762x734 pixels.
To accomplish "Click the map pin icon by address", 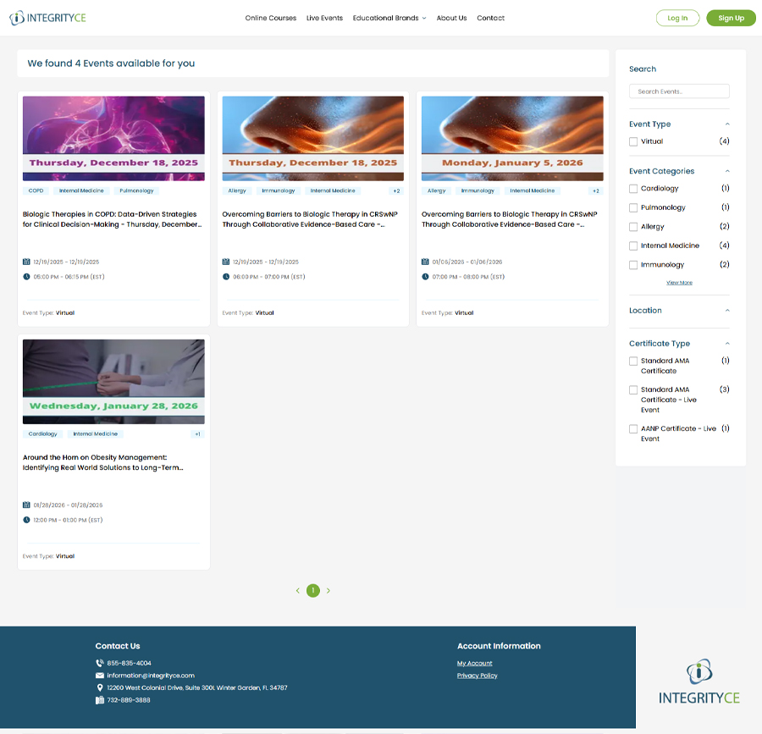I will point(100,687).
